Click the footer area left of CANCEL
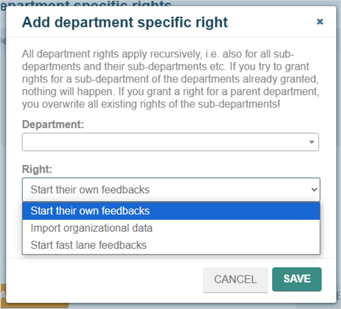Screen dimensions: 341x309 [104, 279]
